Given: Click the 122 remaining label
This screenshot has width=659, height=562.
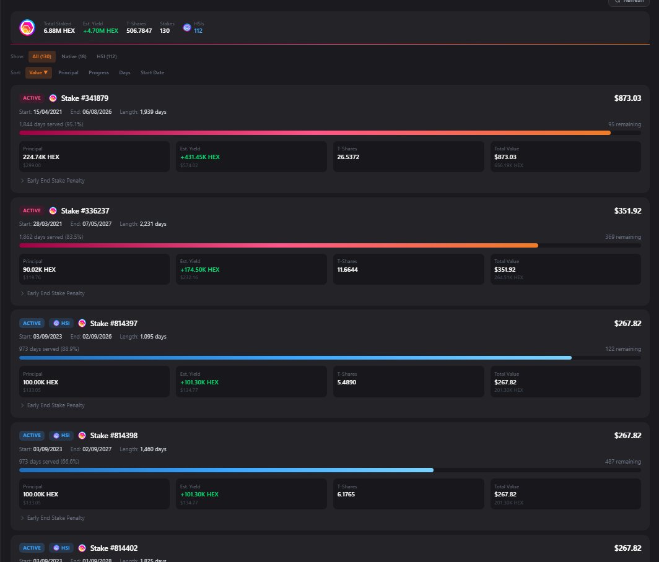Looking at the screenshot, I should pyautogui.click(x=623, y=349).
